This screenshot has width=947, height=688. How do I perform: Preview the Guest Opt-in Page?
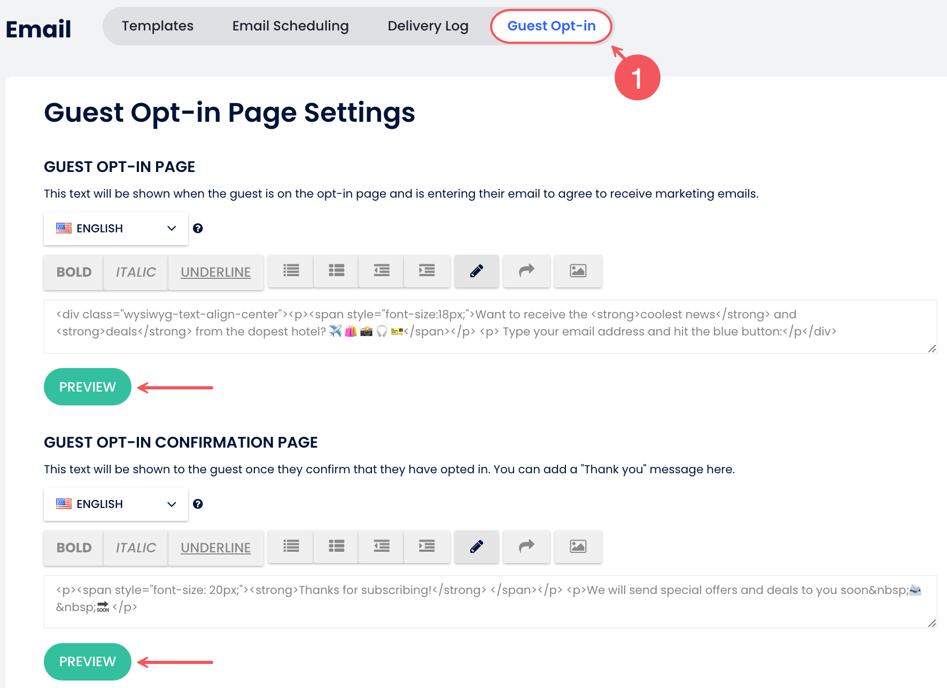(x=88, y=387)
